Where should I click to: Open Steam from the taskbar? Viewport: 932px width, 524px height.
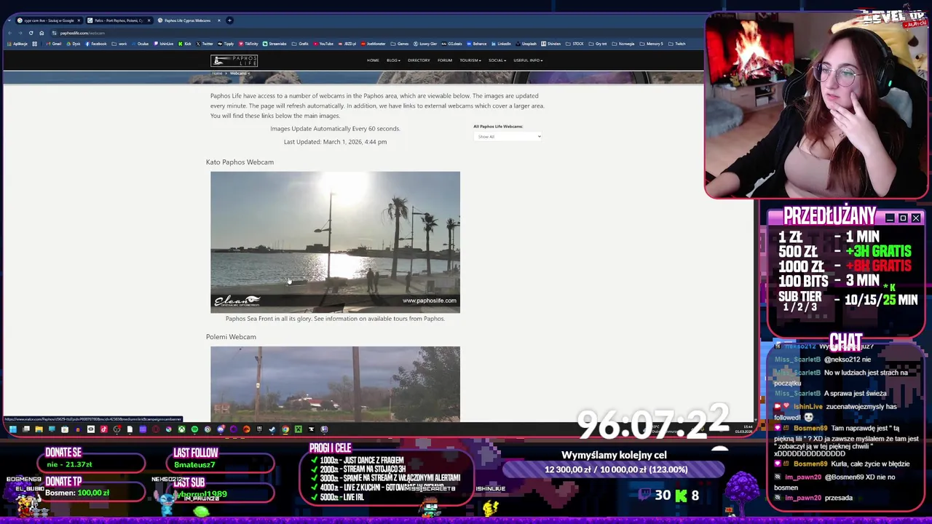[x=272, y=429]
